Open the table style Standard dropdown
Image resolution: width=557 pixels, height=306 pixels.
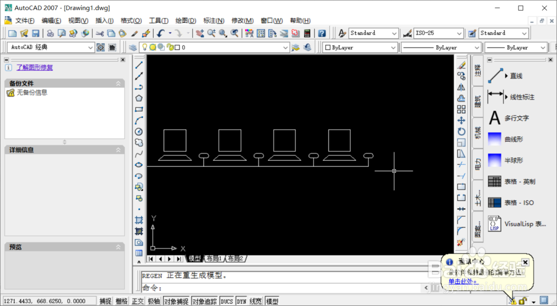click(504, 33)
